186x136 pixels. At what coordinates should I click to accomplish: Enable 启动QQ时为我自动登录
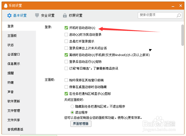click(66, 35)
